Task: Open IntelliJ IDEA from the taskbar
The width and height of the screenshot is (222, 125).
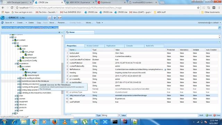Action: 125,122
